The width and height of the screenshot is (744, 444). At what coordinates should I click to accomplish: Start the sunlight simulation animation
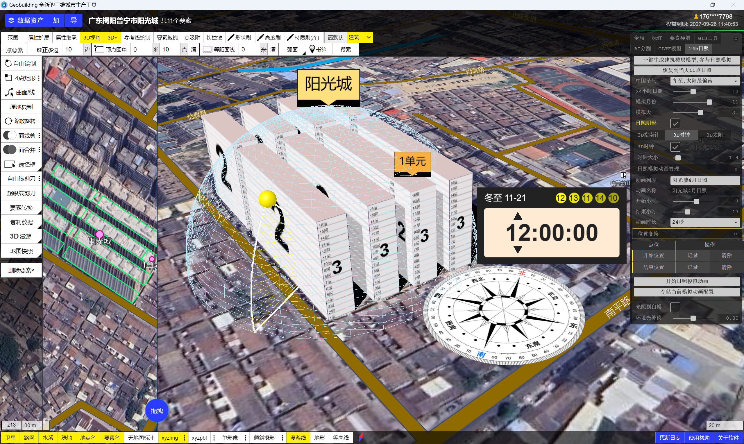(686, 281)
